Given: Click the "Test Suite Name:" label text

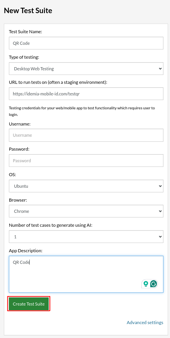Looking at the screenshot, I should (x=25, y=32).
